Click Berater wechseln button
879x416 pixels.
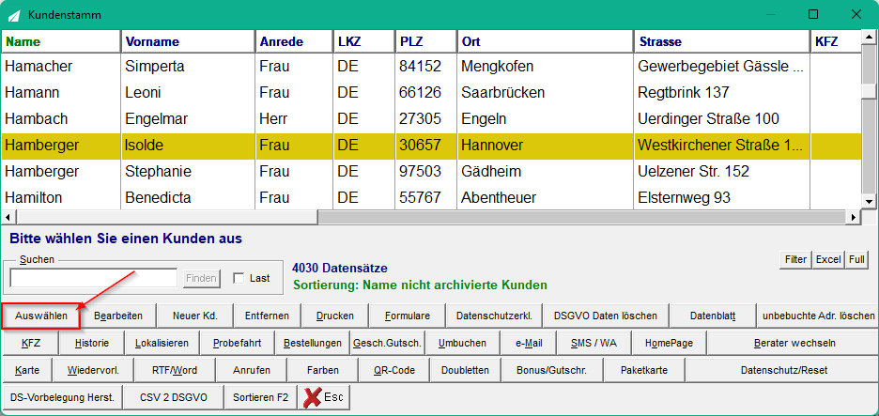tap(792, 343)
